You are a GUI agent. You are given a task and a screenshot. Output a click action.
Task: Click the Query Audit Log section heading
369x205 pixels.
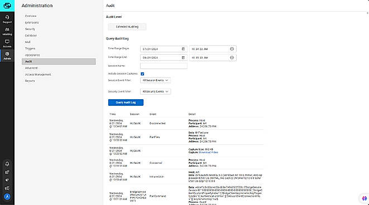click(x=117, y=38)
